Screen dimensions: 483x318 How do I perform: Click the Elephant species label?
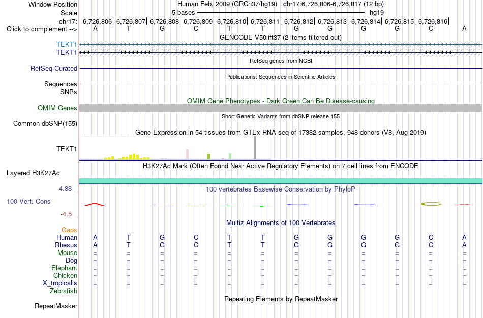point(64,268)
